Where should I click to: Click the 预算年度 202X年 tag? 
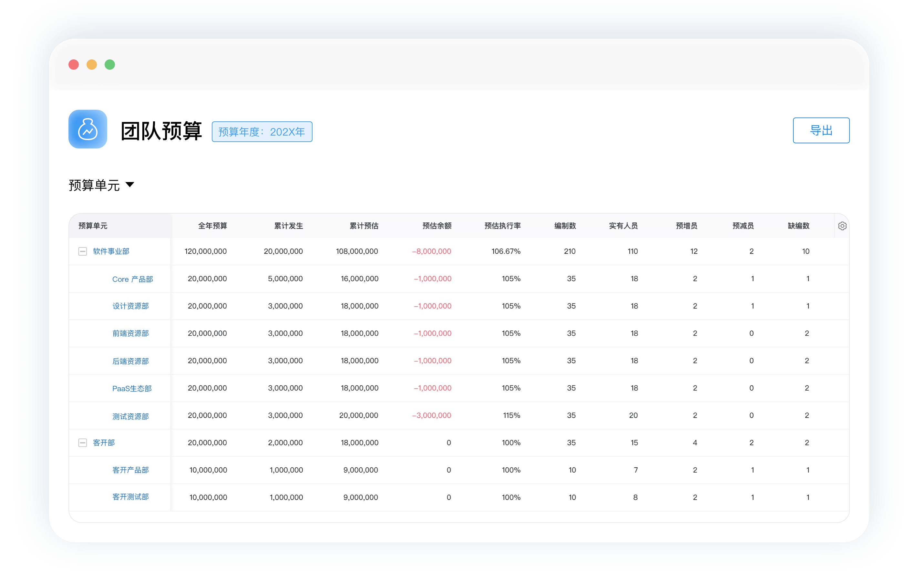[262, 132]
